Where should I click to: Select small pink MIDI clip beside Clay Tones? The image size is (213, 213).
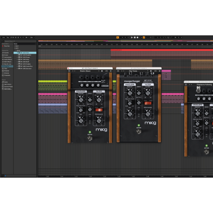[x=166, y=75]
